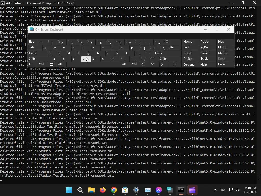This screenshot has height=196, width=261.
Task: Open Messenger from taskbar
Action: (x=159, y=190)
